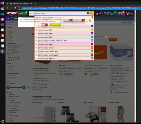Open the purple video player dock icon

point(3,19)
